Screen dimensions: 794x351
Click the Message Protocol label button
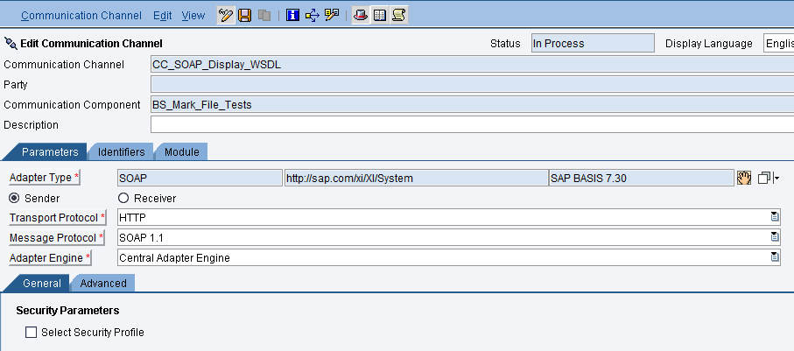(x=56, y=237)
